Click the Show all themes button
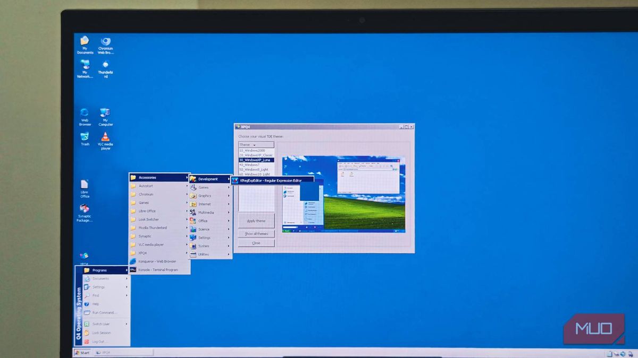This screenshot has height=358, width=638. click(x=256, y=233)
